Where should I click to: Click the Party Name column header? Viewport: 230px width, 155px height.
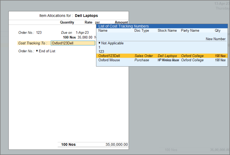point(190,30)
